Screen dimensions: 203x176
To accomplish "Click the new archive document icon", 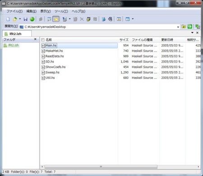I will pyautogui.click(x=8, y=19).
